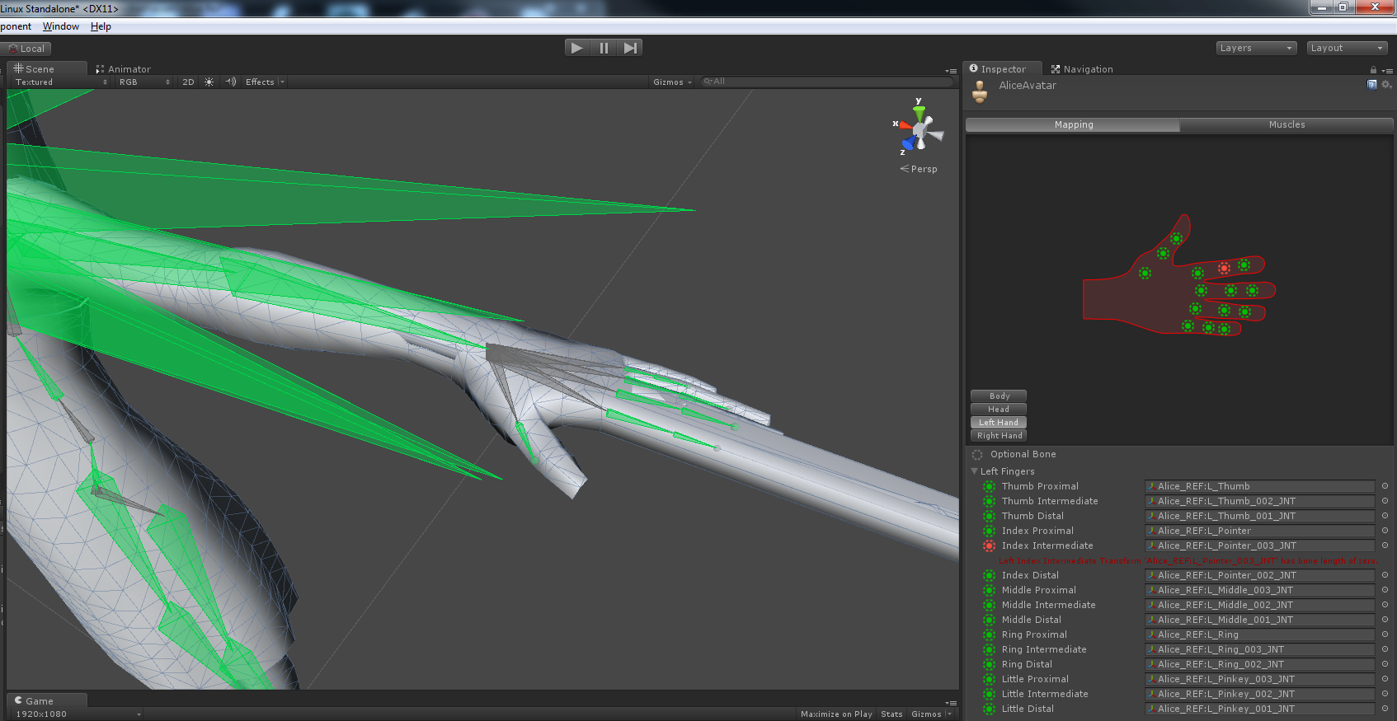Viewport: 1397px width, 721px height.
Task: Lock the Inspector with the padlock icon
Action: tap(1373, 70)
